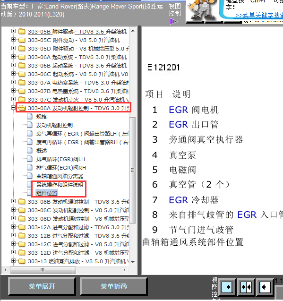Image resolution: width=283 pixels, height=301 pixels.
Task: Click the 303-12B 进气分配和过滤 folder icon
Action: (x=22, y=235)
